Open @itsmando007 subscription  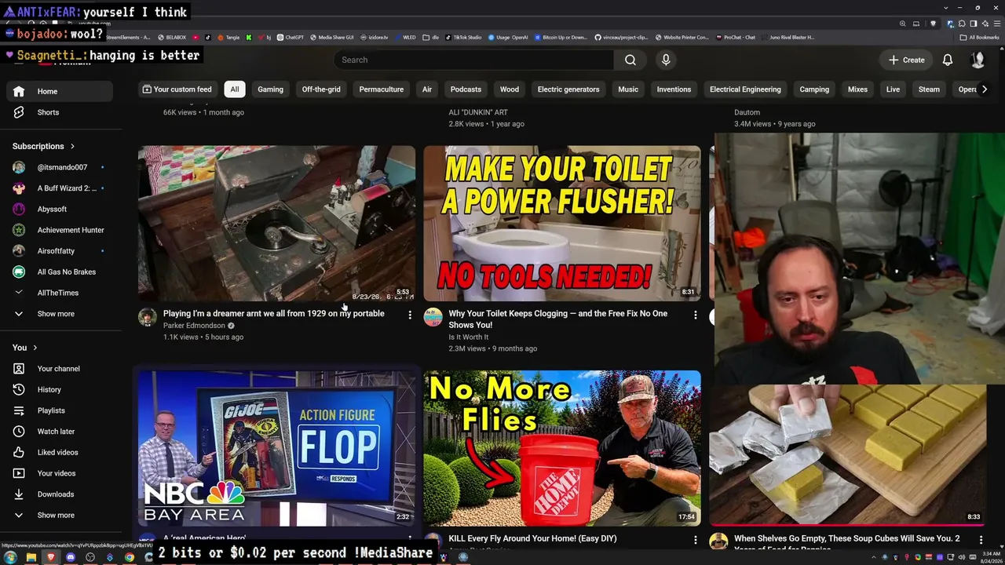(x=60, y=167)
